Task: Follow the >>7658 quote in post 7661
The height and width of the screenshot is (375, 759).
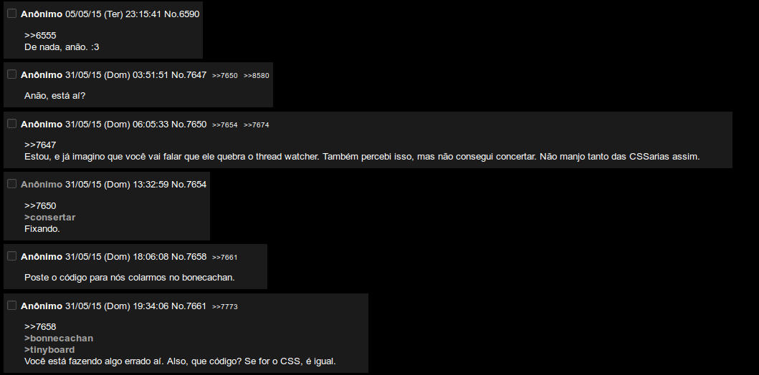Action: 40,326
